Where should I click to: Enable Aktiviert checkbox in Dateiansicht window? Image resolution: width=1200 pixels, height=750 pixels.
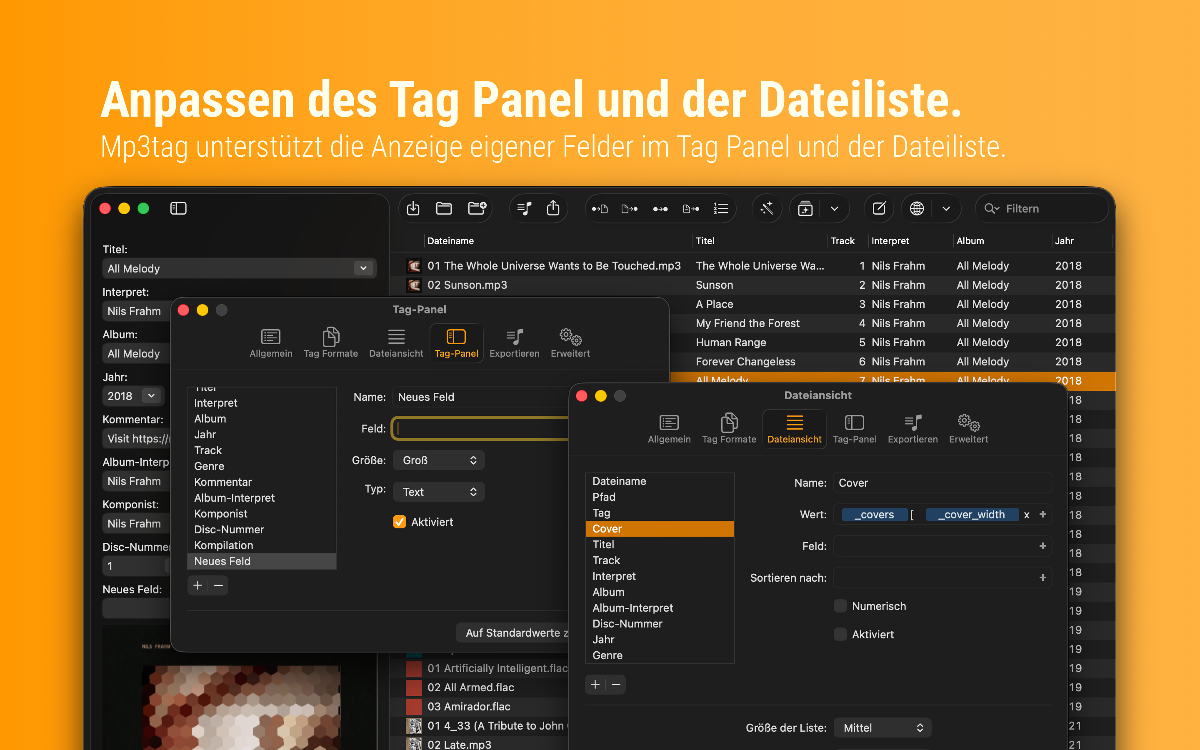[x=840, y=635]
